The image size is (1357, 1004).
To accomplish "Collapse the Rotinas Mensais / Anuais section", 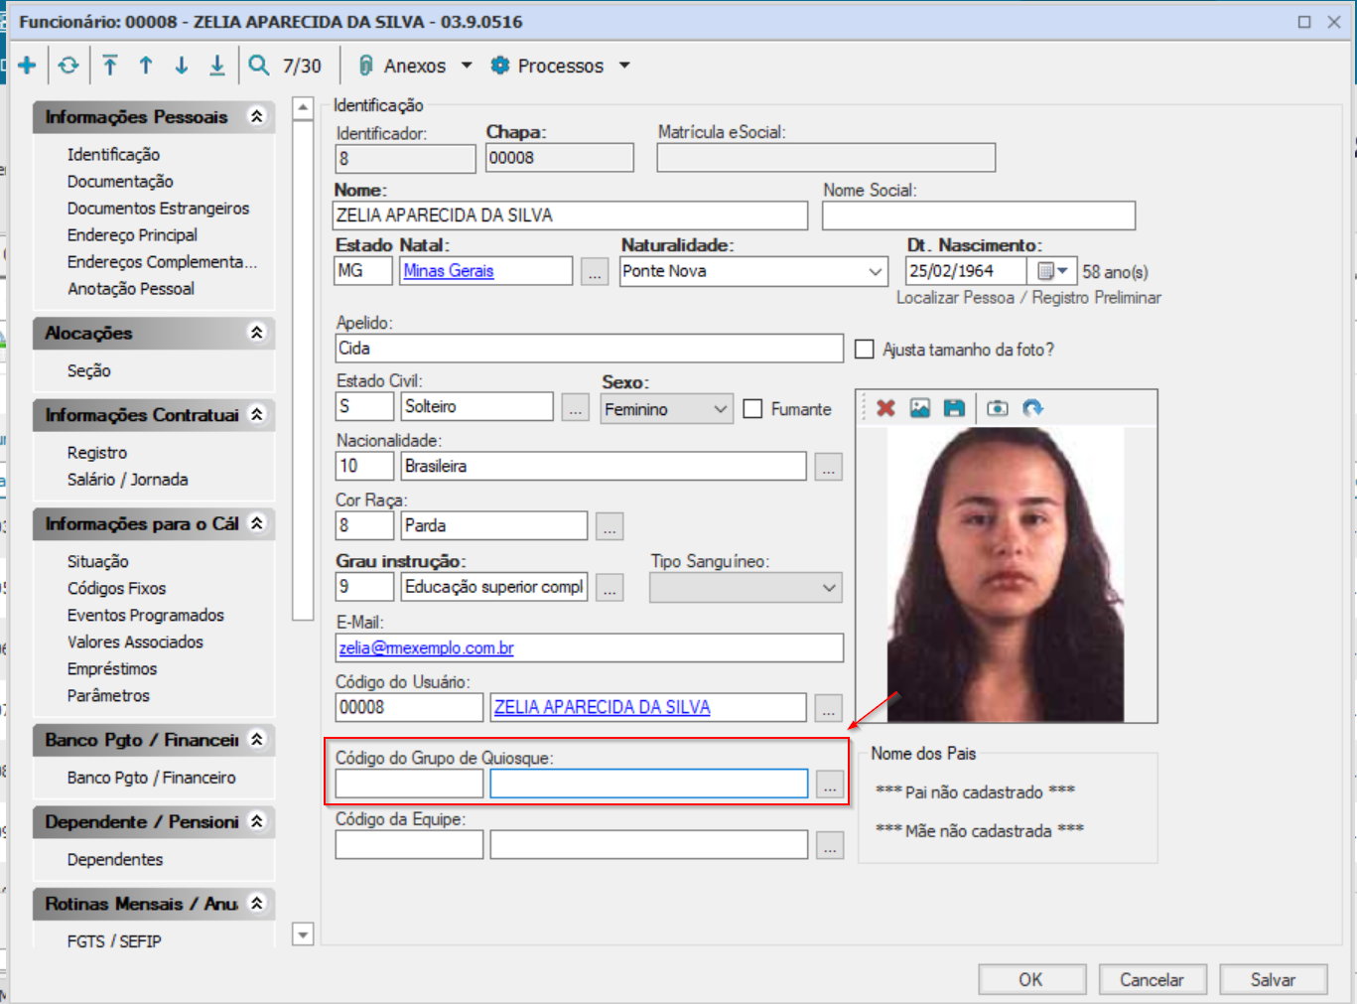I will tap(257, 903).
